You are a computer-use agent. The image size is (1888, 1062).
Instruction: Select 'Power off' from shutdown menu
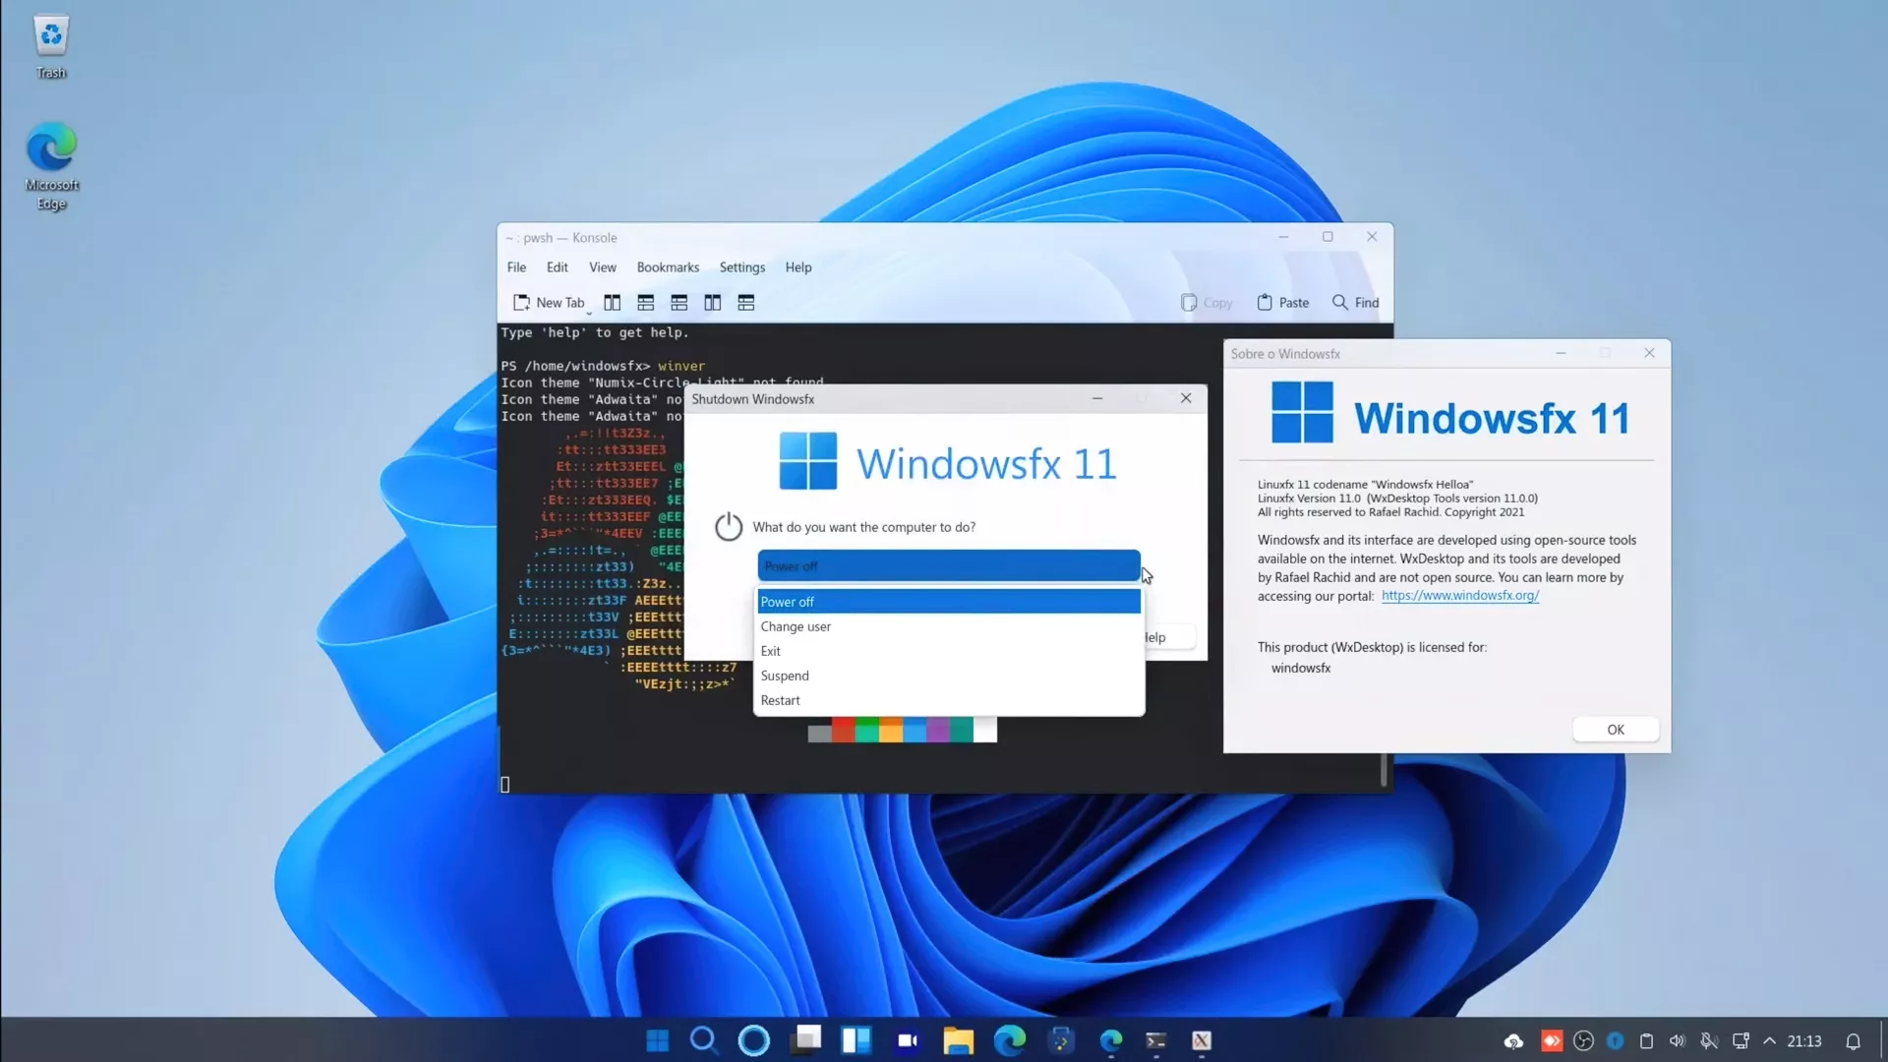pos(945,601)
